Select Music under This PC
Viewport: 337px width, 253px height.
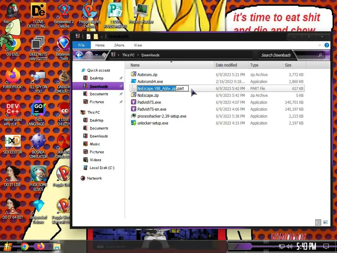95,144
